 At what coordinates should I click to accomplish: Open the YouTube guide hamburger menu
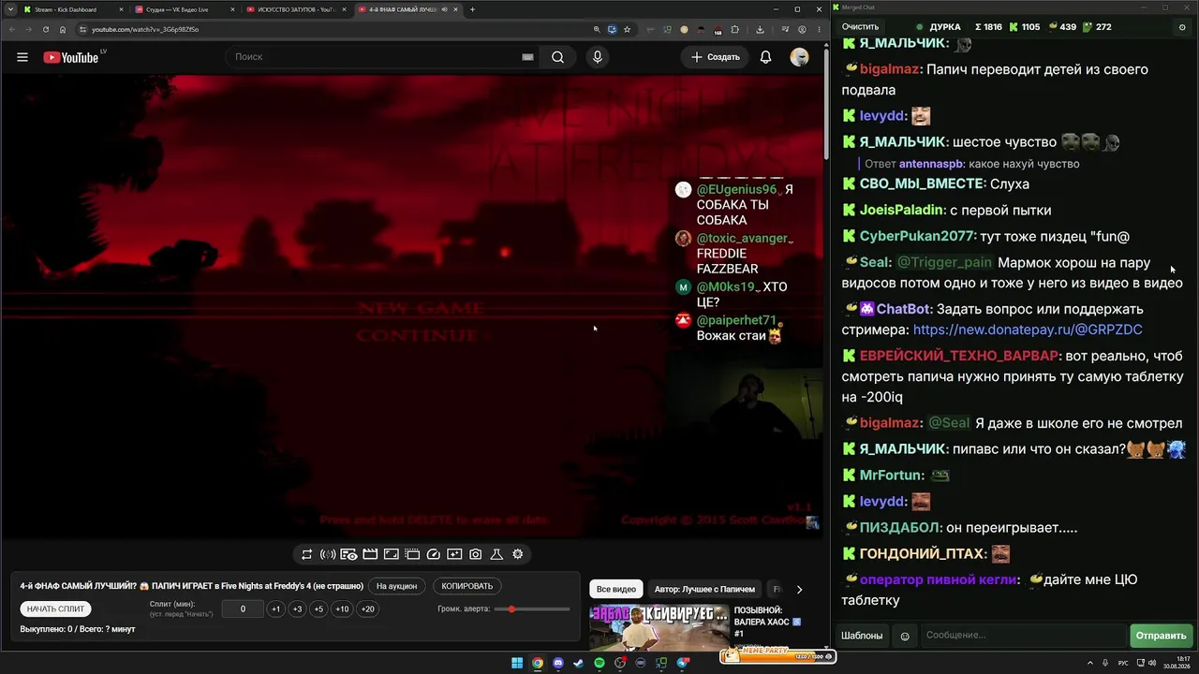coord(22,57)
